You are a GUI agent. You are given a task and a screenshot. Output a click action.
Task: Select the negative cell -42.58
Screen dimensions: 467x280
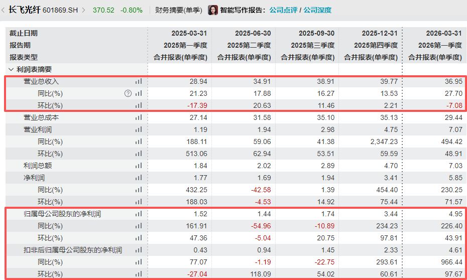coord(261,190)
